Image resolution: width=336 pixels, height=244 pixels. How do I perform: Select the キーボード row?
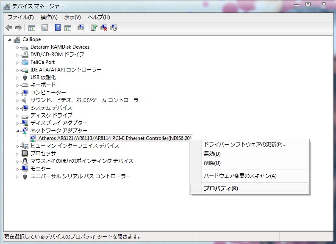click(x=43, y=85)
